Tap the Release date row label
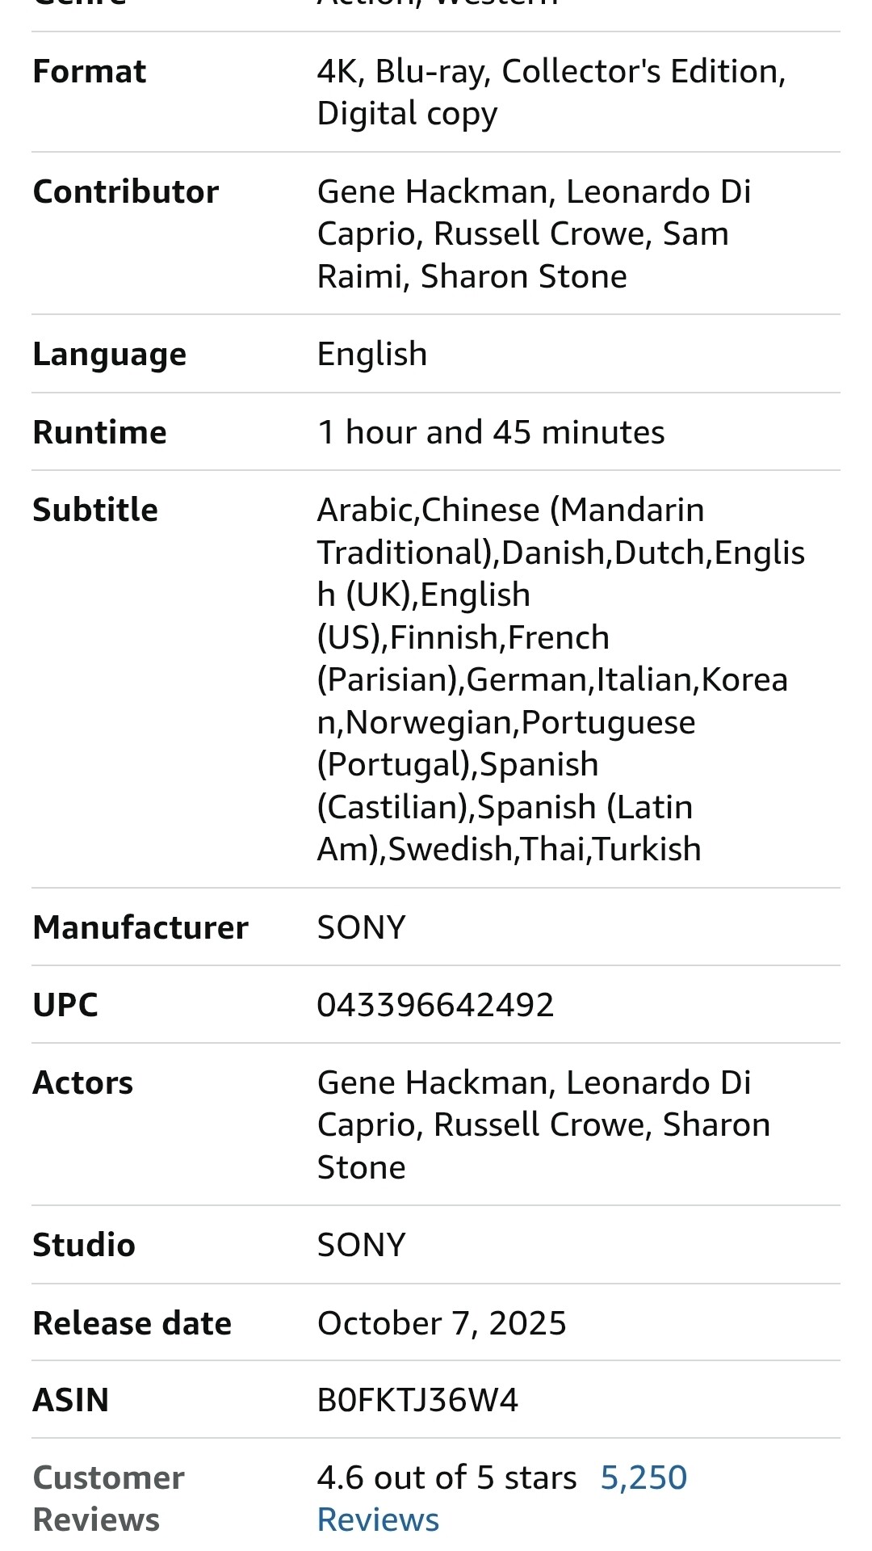The image size is (872, 1551). 132,1323
